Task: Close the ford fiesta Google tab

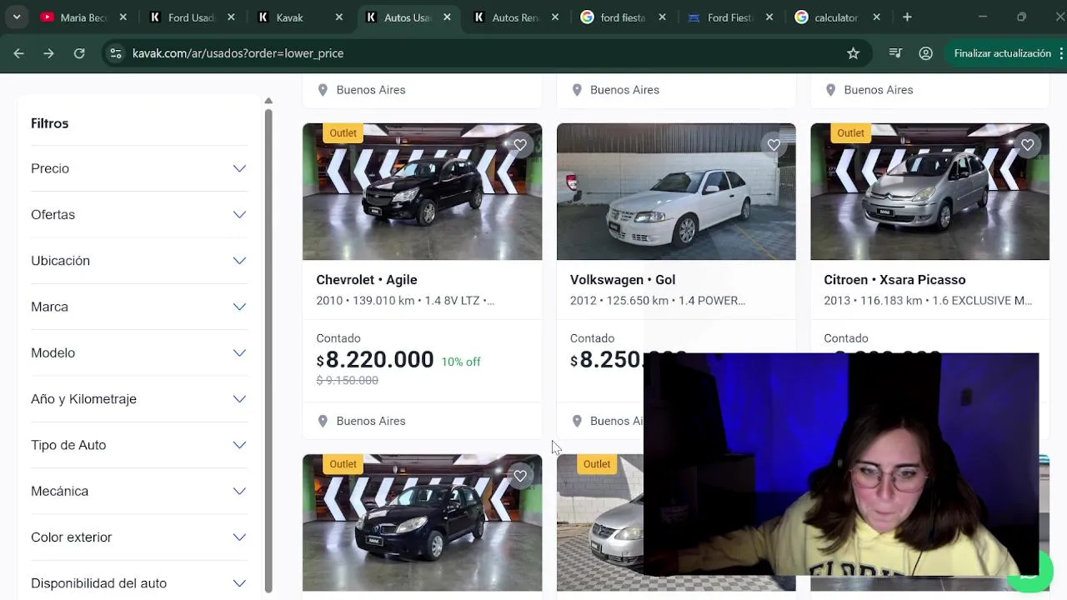Action: coord(662,17)
